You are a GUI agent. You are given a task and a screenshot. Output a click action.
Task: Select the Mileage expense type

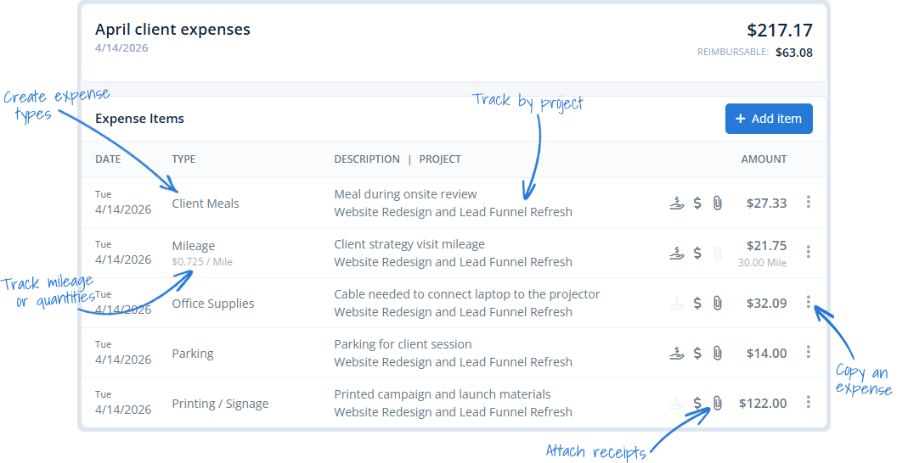(194, 246)
